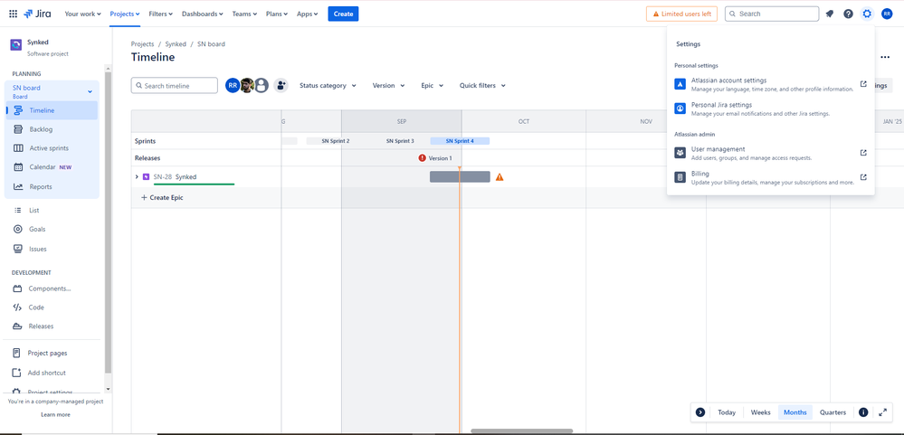Open Projects dropdown menu
This screenshot has height=435, width=904.
click(125, 14)
